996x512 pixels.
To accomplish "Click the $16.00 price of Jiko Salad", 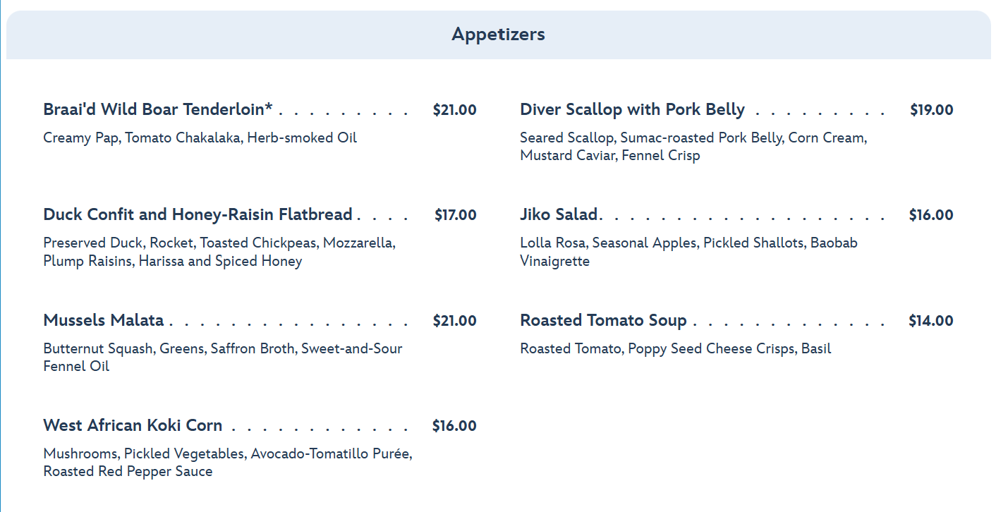I will (930, 215).
